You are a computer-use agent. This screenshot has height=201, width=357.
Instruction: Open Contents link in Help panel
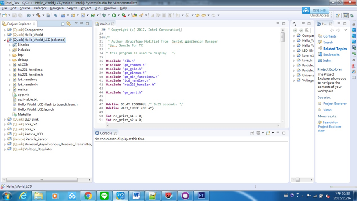coord(329,36)
